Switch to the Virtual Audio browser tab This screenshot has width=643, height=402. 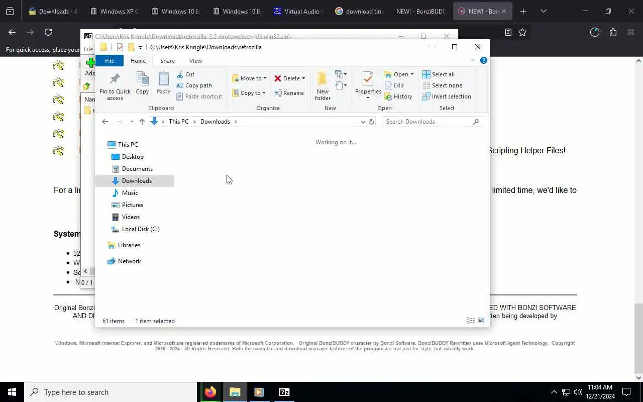pos(298,11)
